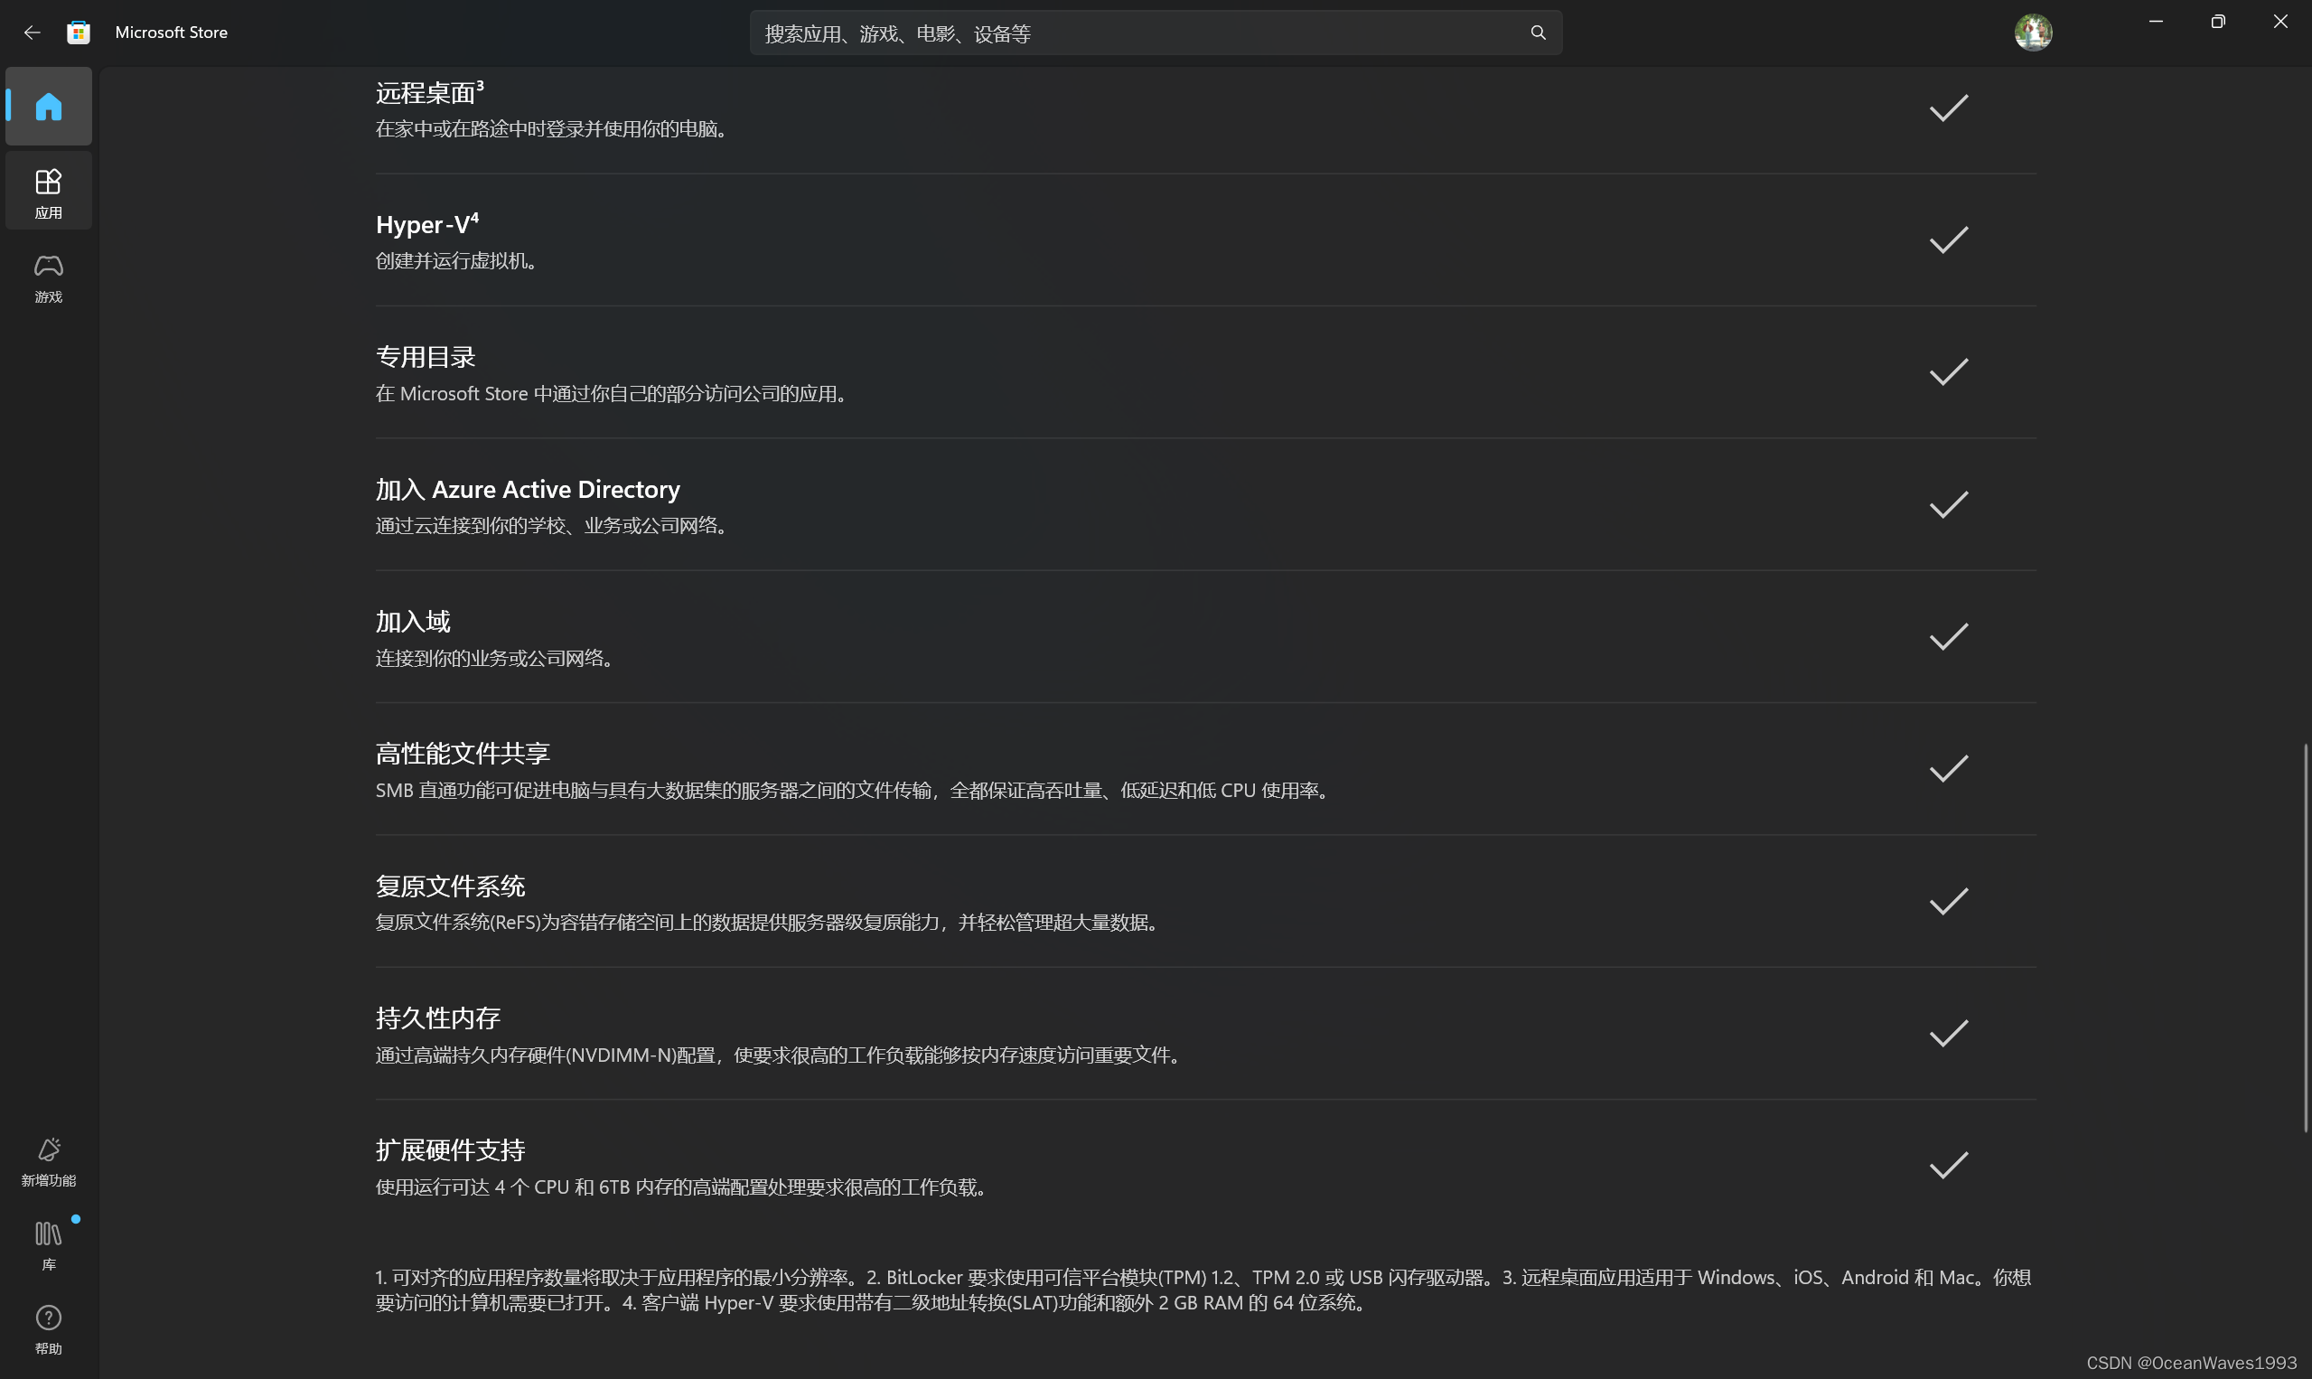Click the 加入 Azure Active Directory title
This screenshot has width=2312, height=1379.
point(528,490)
